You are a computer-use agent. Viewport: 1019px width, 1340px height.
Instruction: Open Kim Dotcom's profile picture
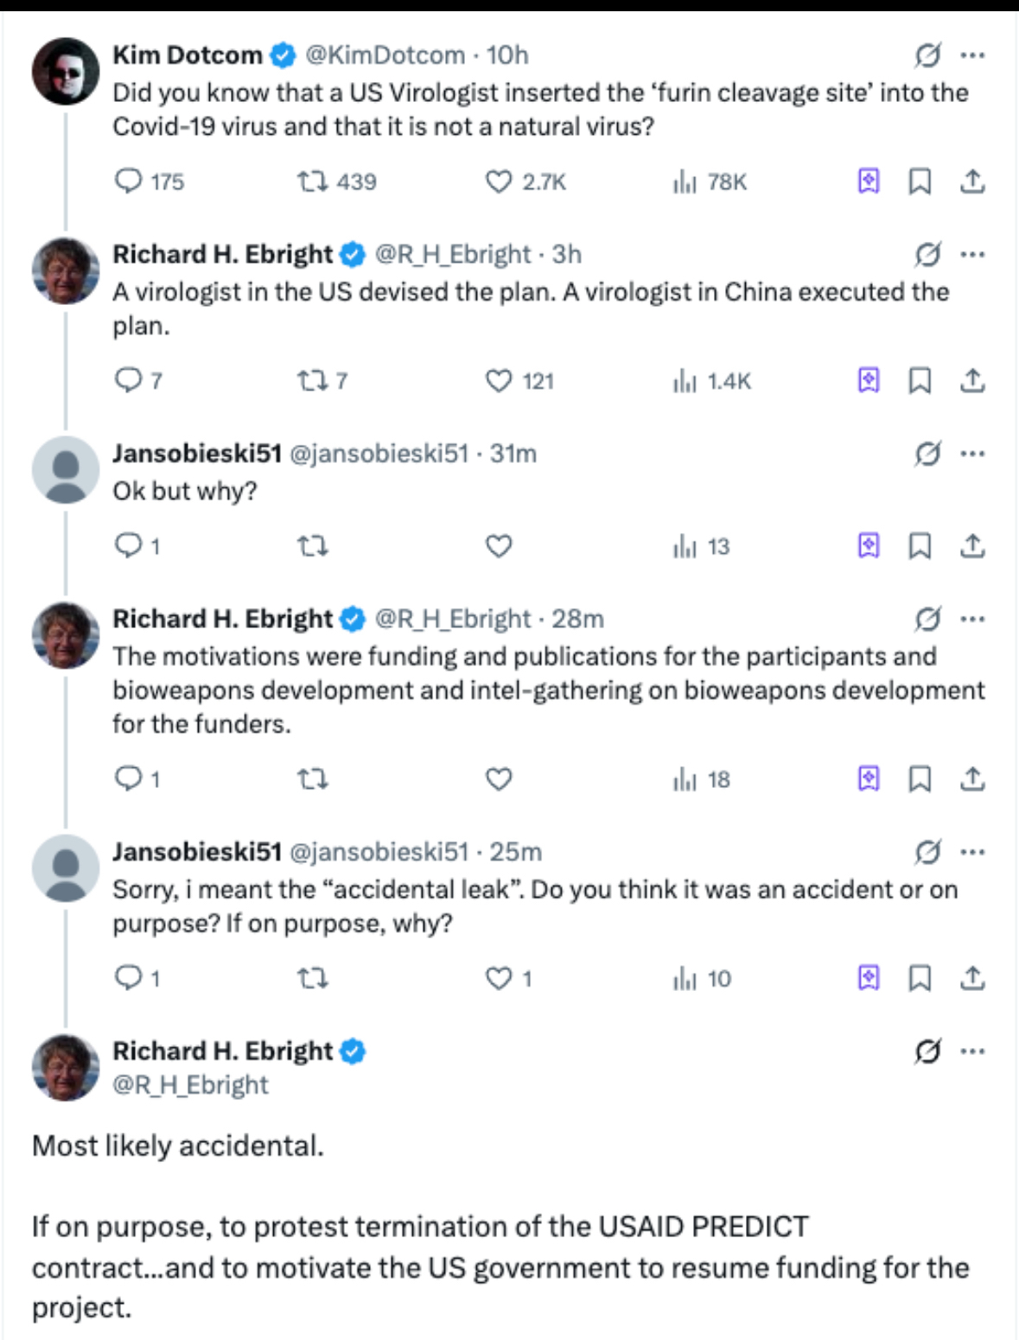pos(66,71)
